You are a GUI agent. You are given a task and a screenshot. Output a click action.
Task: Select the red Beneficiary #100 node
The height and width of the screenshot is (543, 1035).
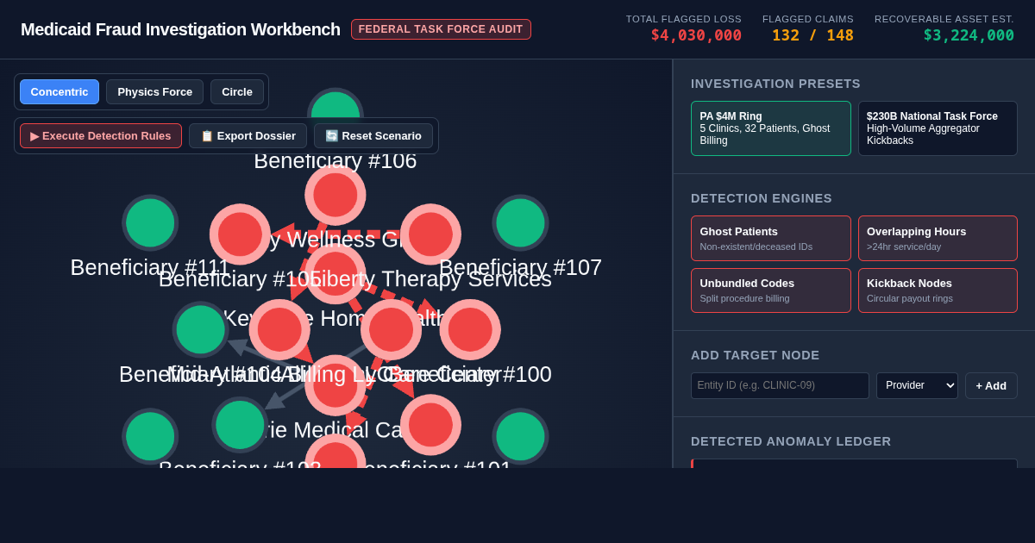[470, 329]
